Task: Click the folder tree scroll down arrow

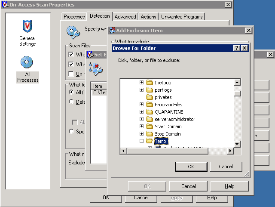Action: click(237, 144)
